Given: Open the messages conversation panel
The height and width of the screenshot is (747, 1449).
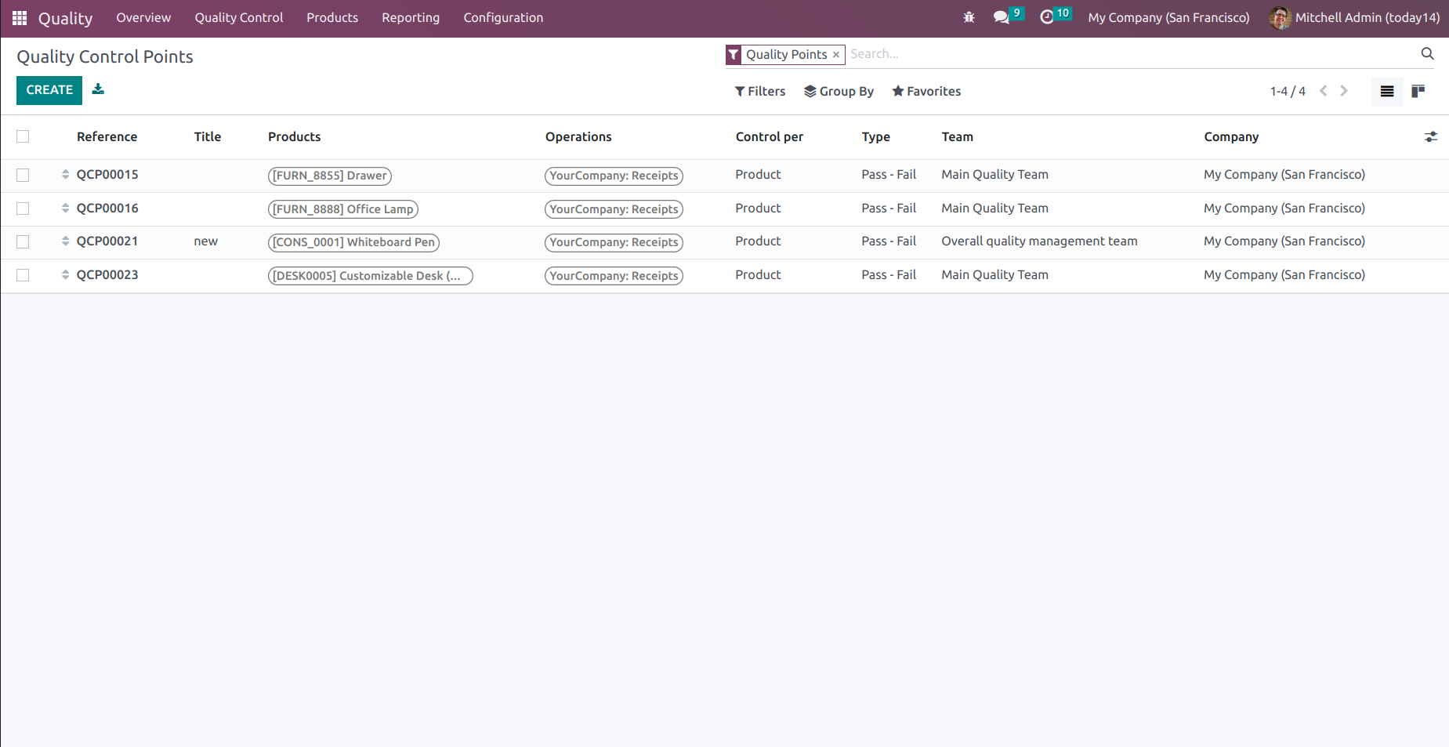Looking at the screenshot, I should 1002,16.
